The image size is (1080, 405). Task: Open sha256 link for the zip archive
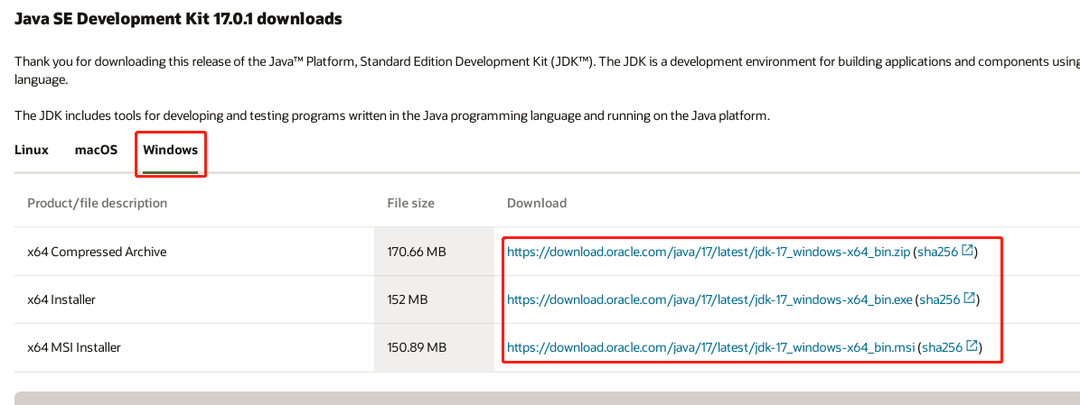(x=937, y=252)
